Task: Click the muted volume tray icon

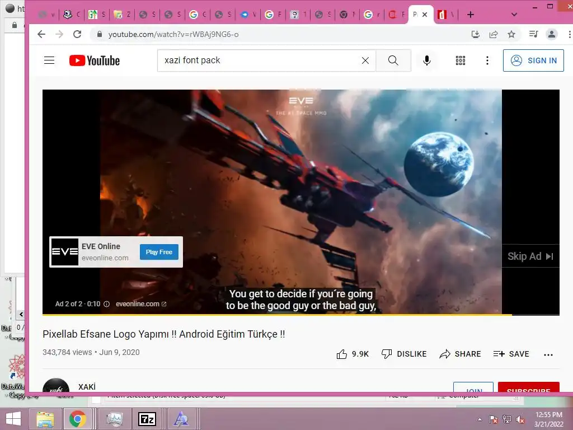Action: click(x=520, y=419)
